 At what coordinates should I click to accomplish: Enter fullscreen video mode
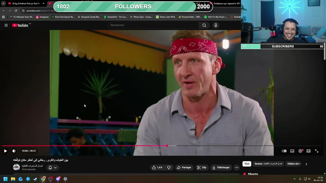pyautogui.click(x=317, y=151)
